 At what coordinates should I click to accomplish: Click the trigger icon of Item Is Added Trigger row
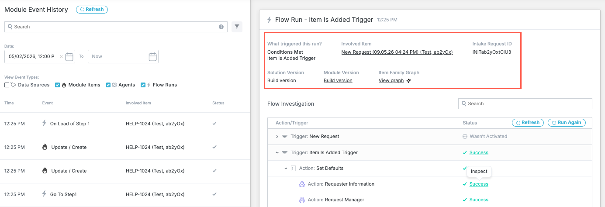tap(284, 152)
